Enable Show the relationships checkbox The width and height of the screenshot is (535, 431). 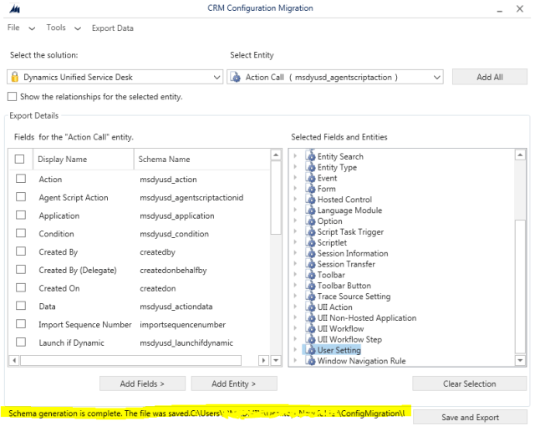coord(12,97)
